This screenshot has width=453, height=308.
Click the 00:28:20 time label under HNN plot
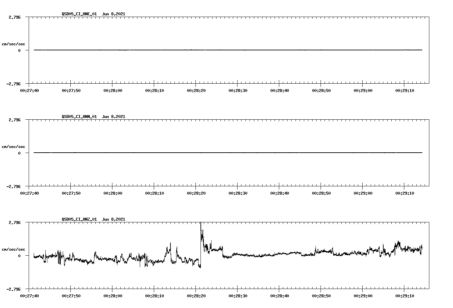(x=196, y=193)
